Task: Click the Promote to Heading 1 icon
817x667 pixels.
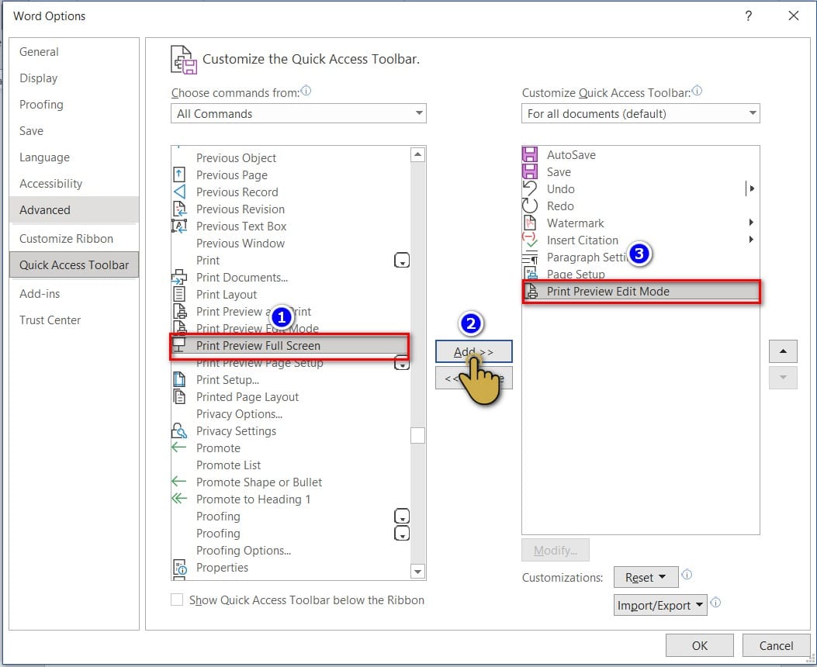Action: click(178, 498)
